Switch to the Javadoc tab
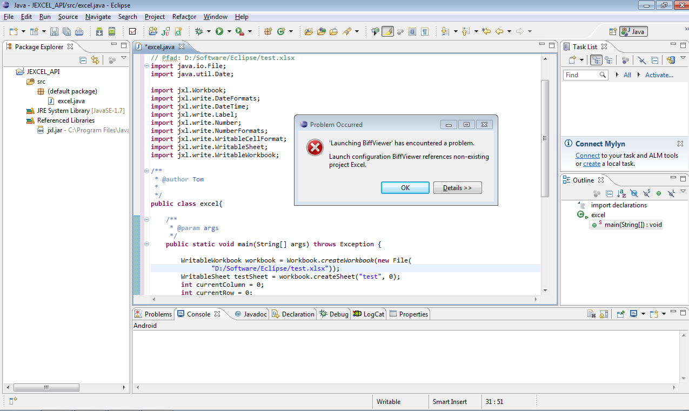Viewport: 689px width, 411px height. pos(250,314)
